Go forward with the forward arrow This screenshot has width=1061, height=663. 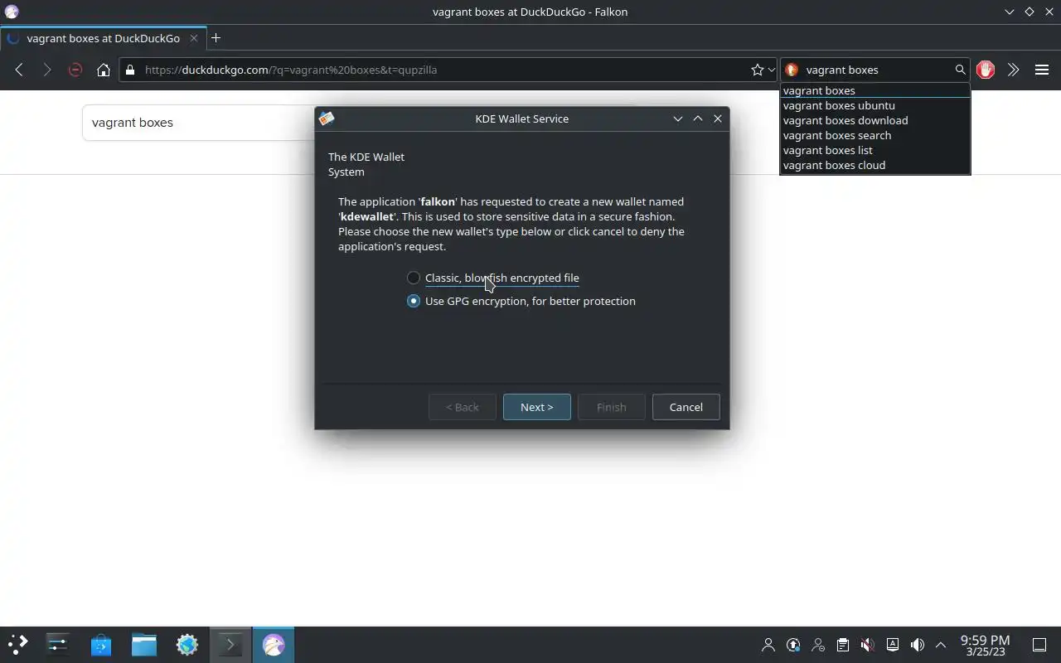click(47, 70)
